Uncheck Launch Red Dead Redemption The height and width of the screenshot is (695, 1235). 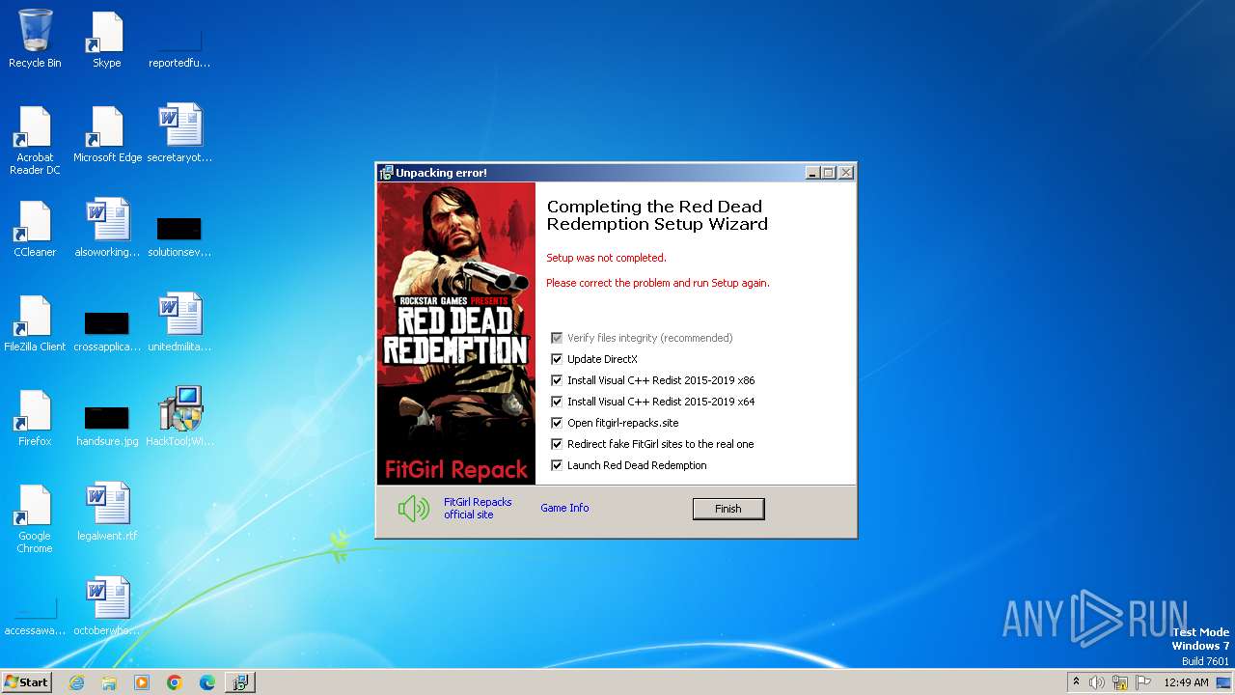557,465
